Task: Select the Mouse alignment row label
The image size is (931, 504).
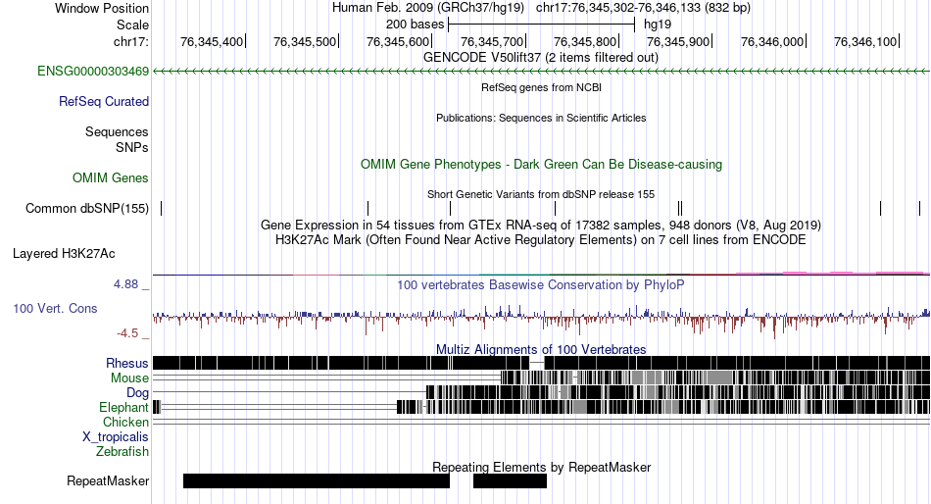Action: pyautogui.click(x=129, y=378)
